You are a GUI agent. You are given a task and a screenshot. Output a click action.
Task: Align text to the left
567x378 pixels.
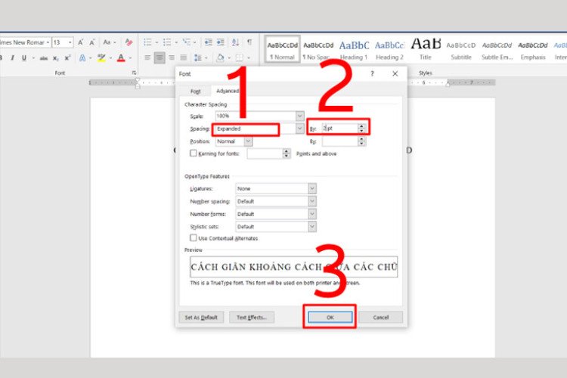(147, 57)
